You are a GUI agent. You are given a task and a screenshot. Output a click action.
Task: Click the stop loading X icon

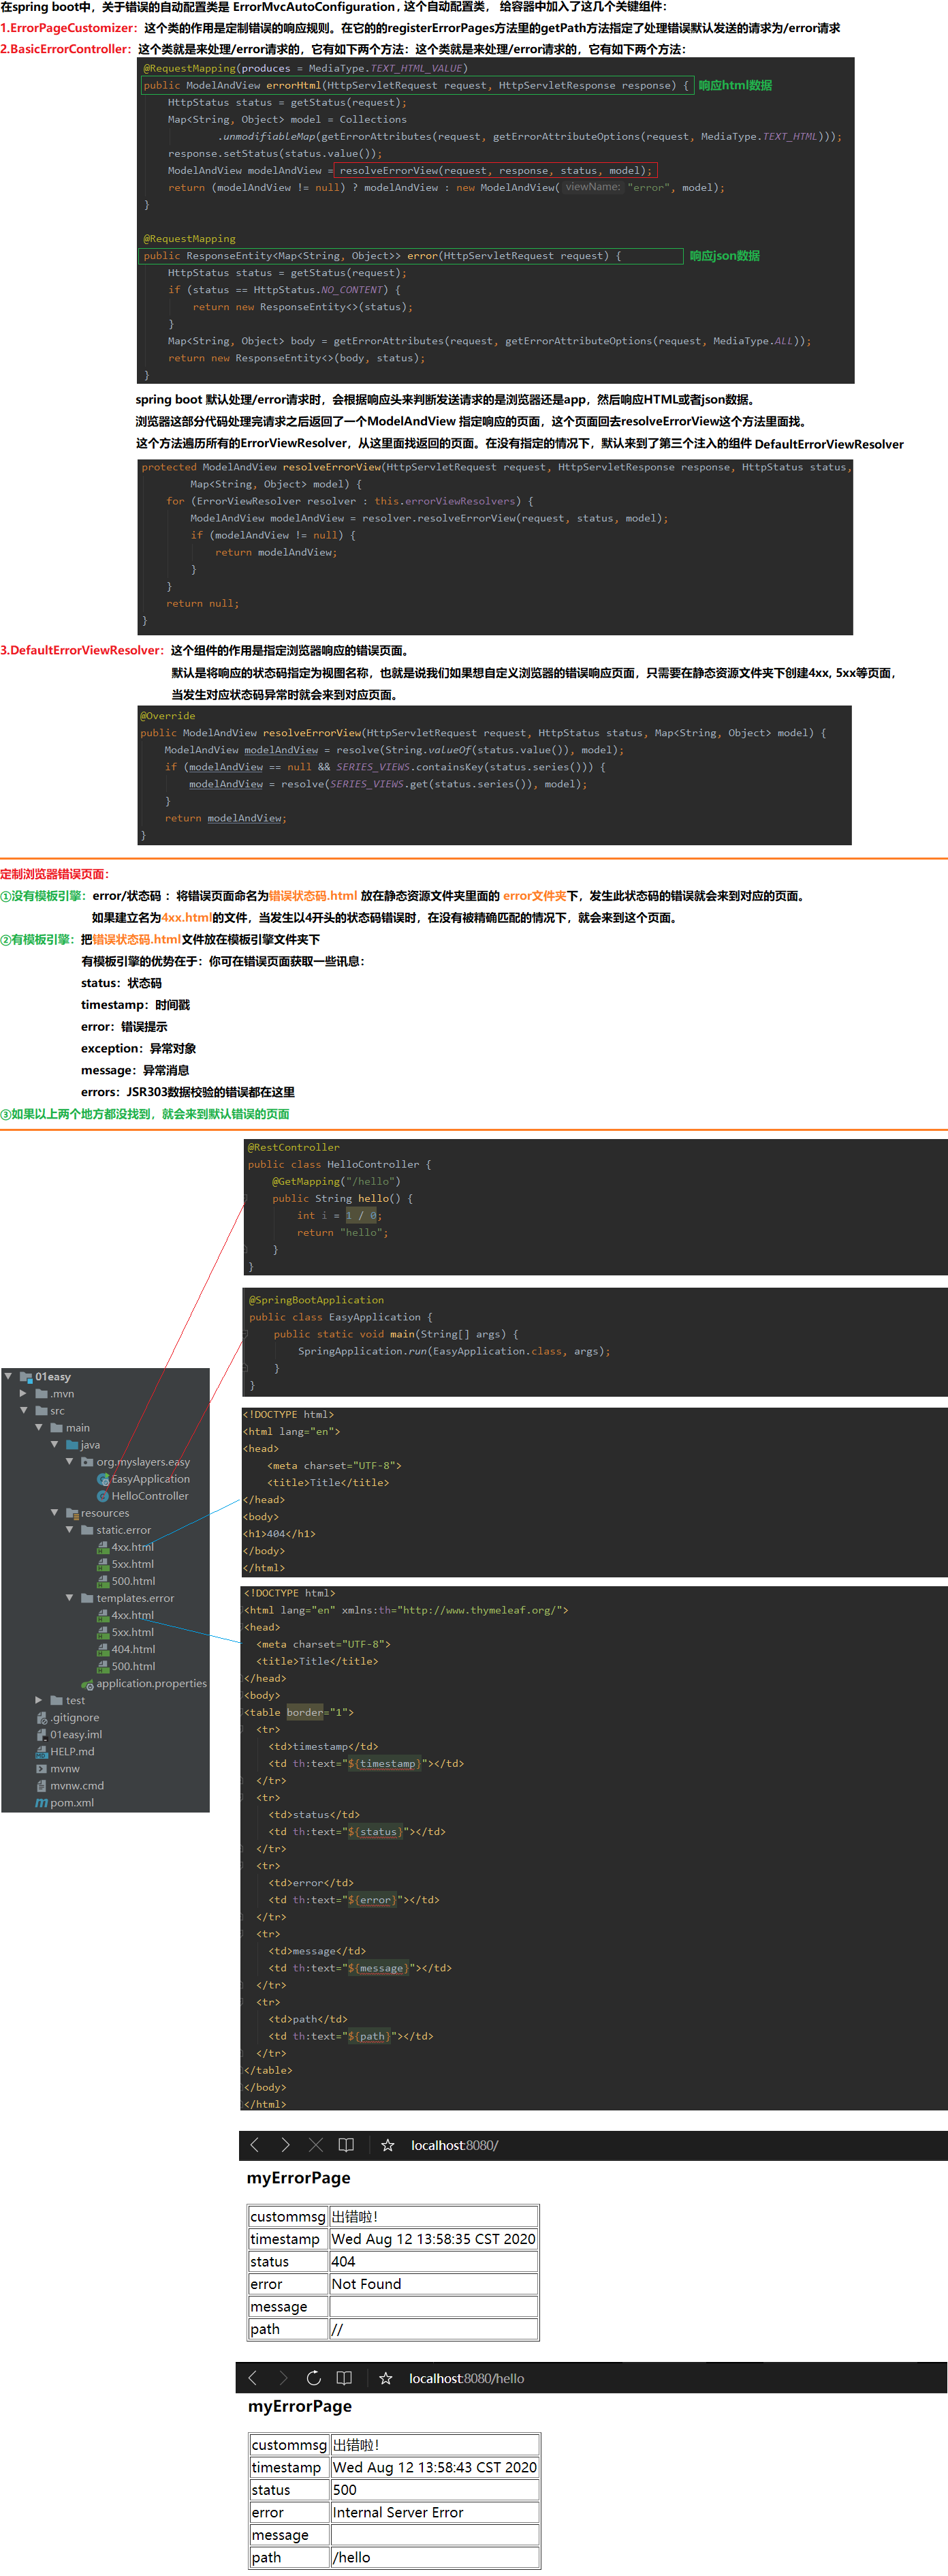(316, 2144)
